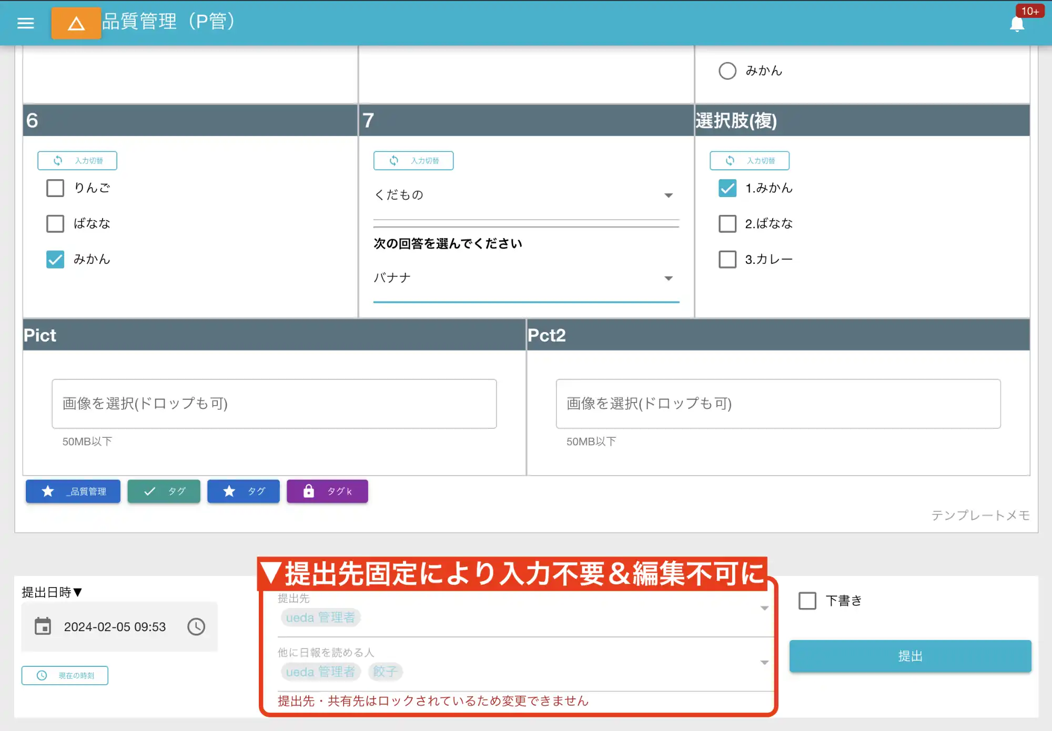
Task: Uncheck 1.みかん in 選択肢(複)
Action: pos(727,188)
